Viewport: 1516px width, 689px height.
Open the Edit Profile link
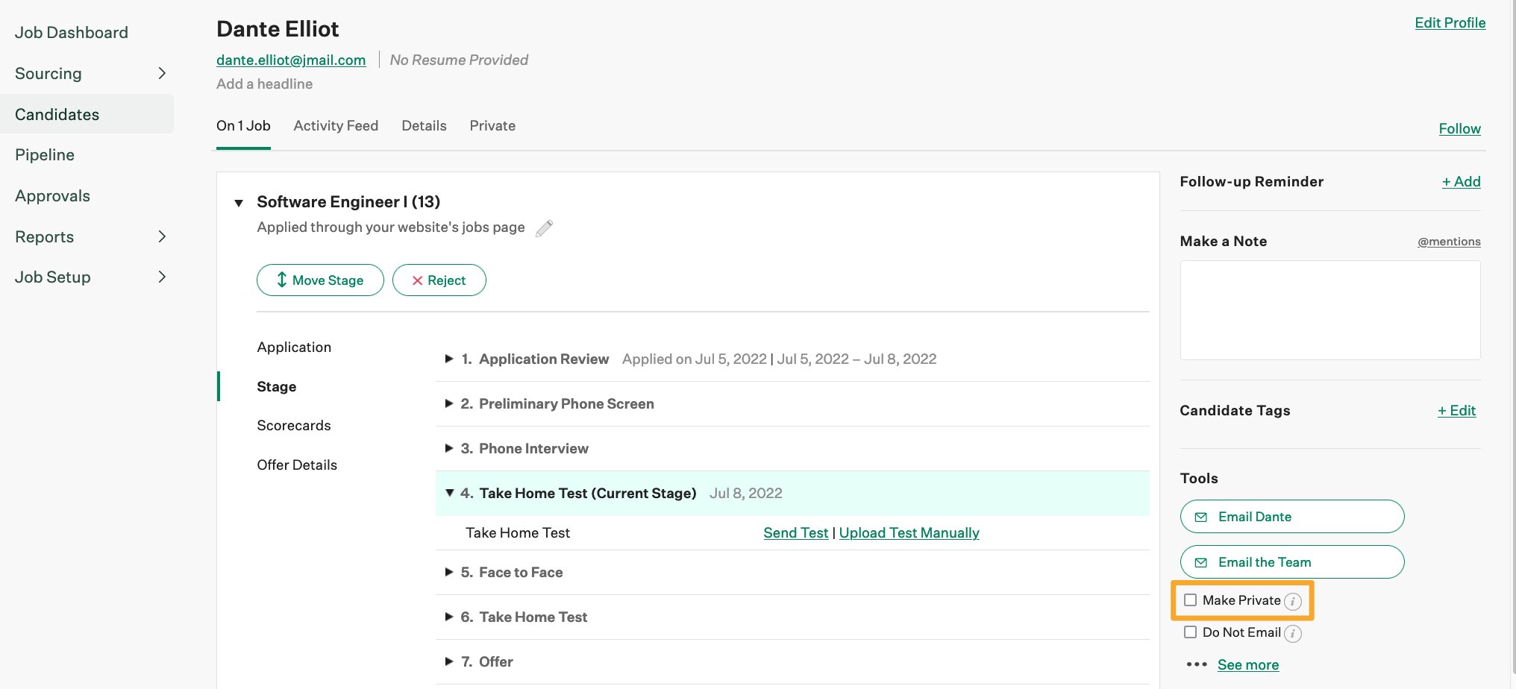coord(1450,23)
